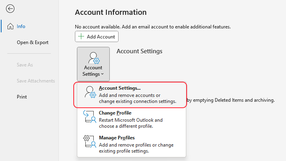Screen dimensions: 286x161
Task: Click the Account Information page title
Action: [111, 12]
